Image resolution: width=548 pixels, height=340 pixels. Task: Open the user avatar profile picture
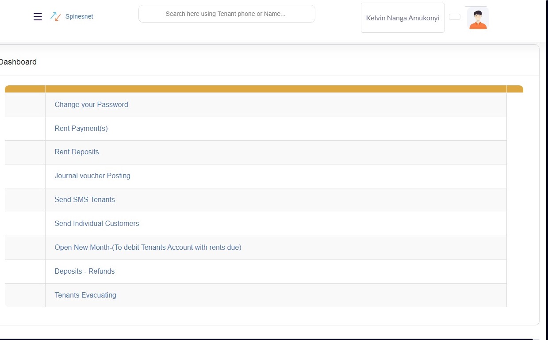(x=478, y=19)
